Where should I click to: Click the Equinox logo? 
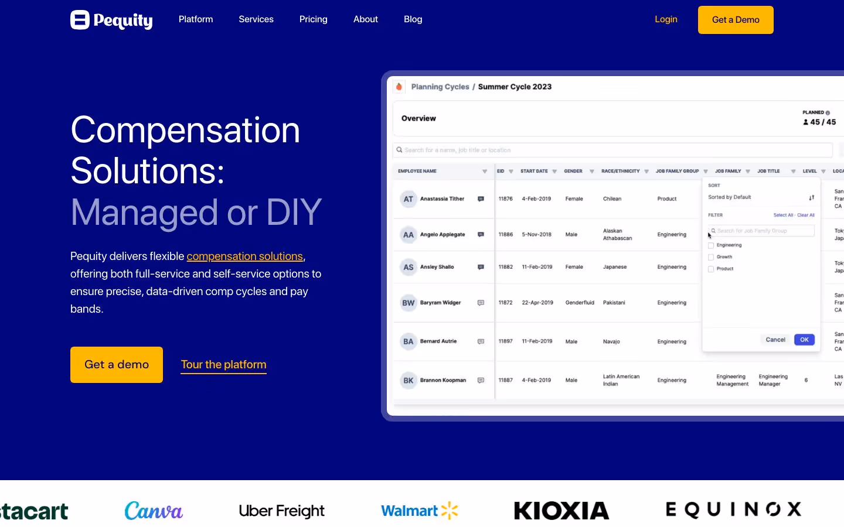pos(733,509)
